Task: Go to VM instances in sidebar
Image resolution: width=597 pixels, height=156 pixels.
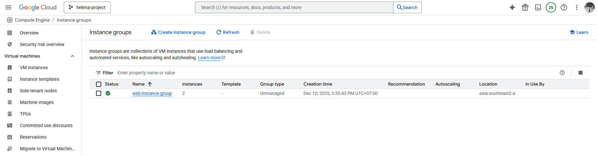Action: point(34,68)
